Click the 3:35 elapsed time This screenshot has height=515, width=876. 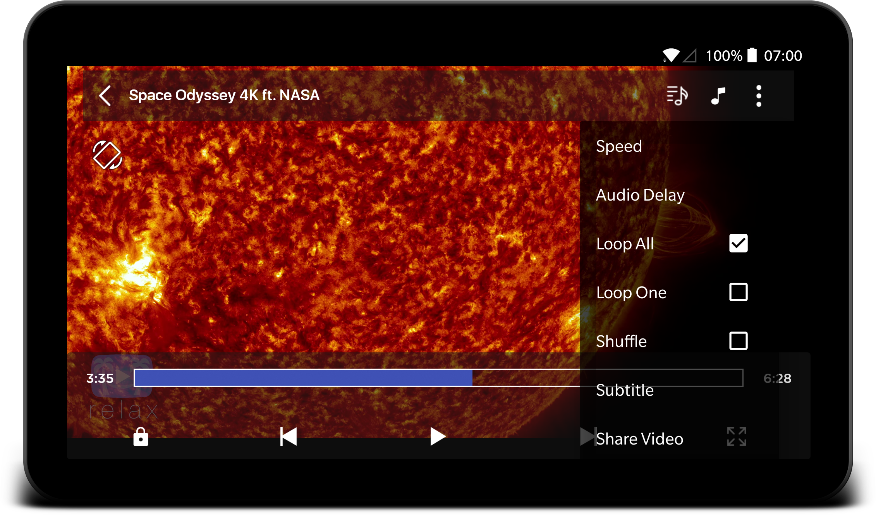click(x=100, y=378)
